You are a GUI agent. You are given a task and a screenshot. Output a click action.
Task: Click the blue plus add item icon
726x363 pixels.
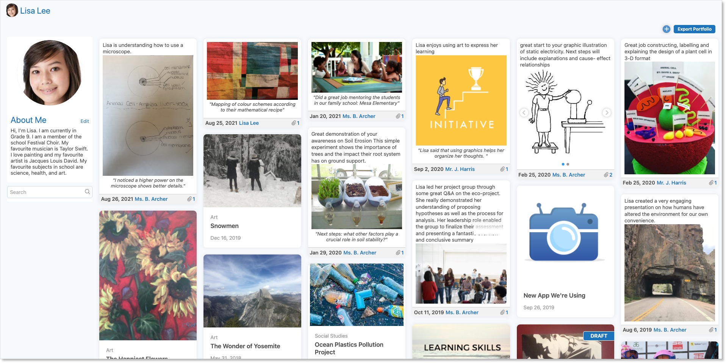667,29
